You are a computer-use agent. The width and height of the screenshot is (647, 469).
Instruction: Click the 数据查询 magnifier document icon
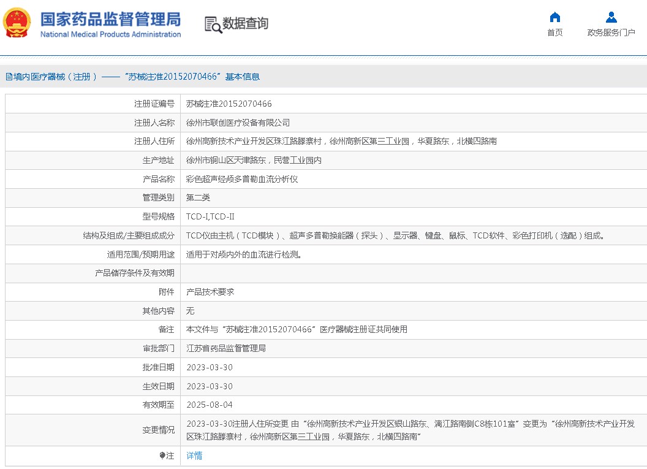pyautogui.click(x=213, y=25)
